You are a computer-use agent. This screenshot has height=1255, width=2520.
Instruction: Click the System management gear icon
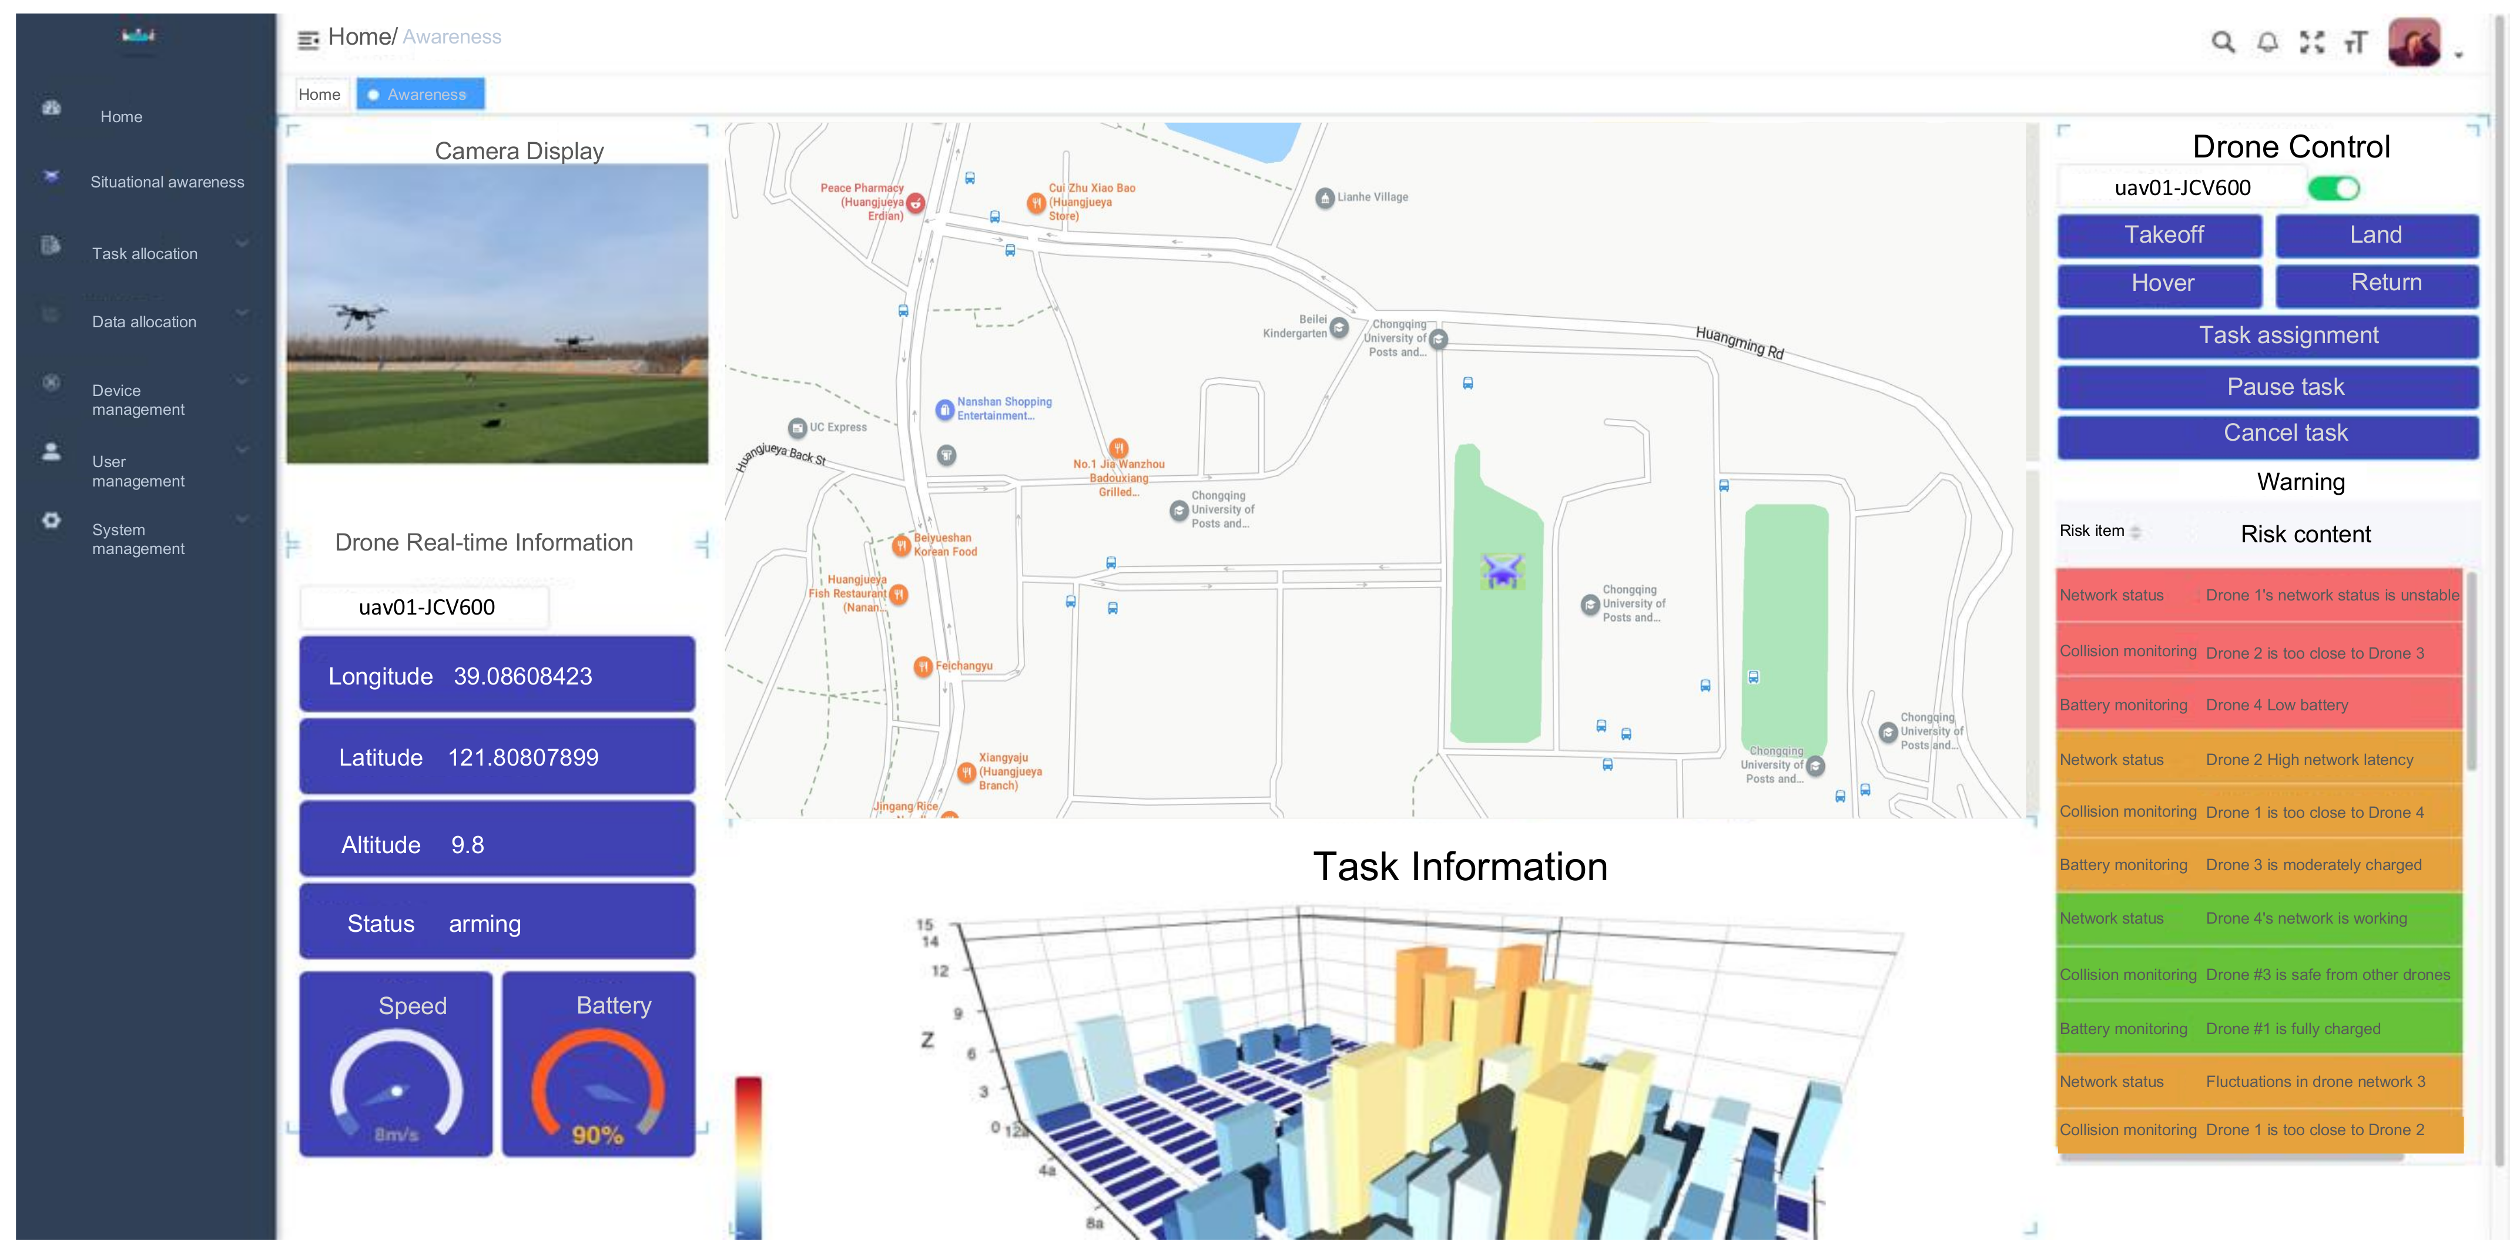tap(51, 521)
